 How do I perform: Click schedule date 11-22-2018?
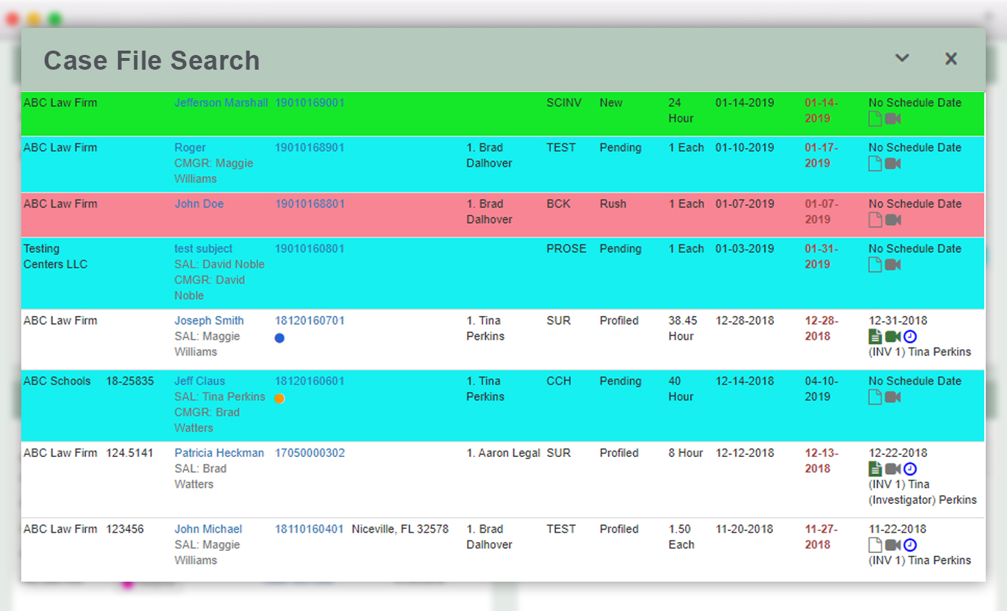click(x=898, y=529)
